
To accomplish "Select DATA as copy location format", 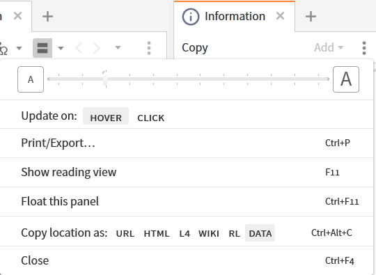I will point(260,233).
